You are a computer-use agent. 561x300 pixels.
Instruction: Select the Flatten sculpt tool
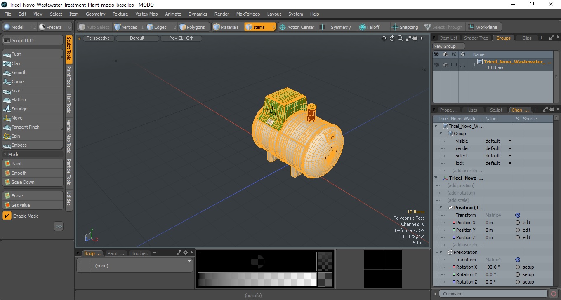click(33, 100)
